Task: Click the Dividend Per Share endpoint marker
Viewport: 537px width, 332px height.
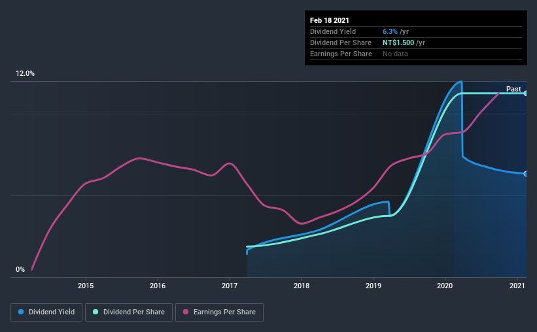Action: click(x=525, y=93)
